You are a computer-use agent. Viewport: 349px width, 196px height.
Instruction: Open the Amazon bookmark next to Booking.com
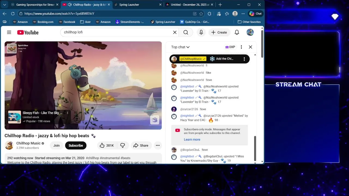point(20,22)
